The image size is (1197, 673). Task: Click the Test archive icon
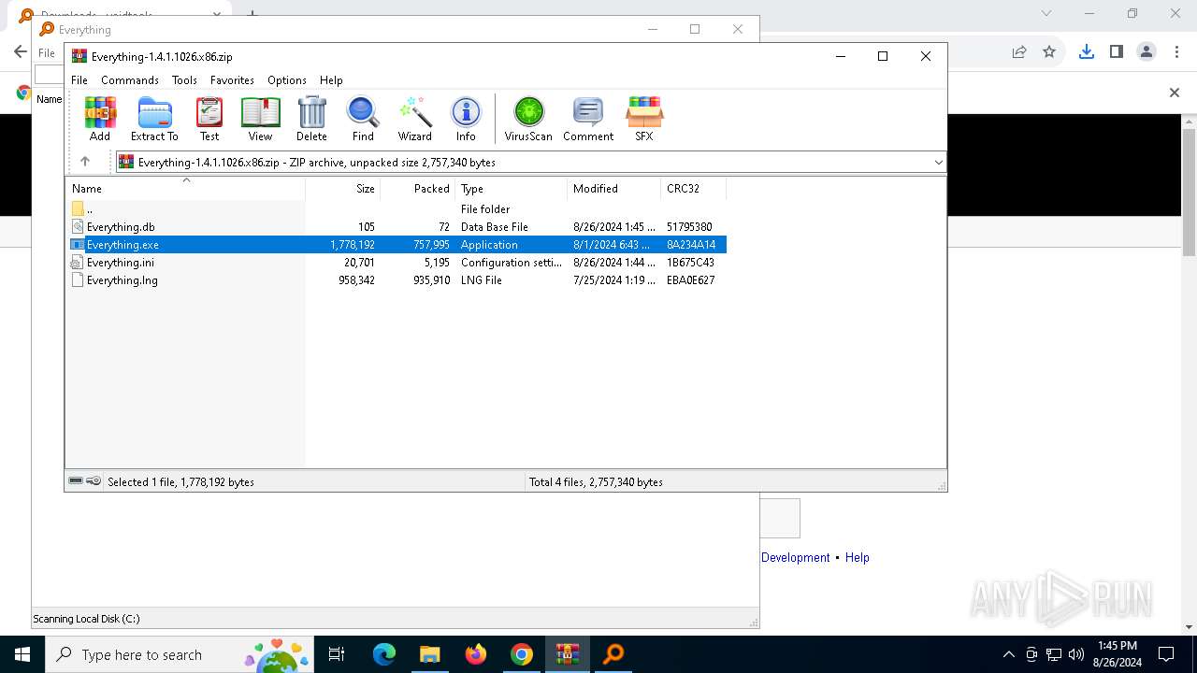point(209,118)
